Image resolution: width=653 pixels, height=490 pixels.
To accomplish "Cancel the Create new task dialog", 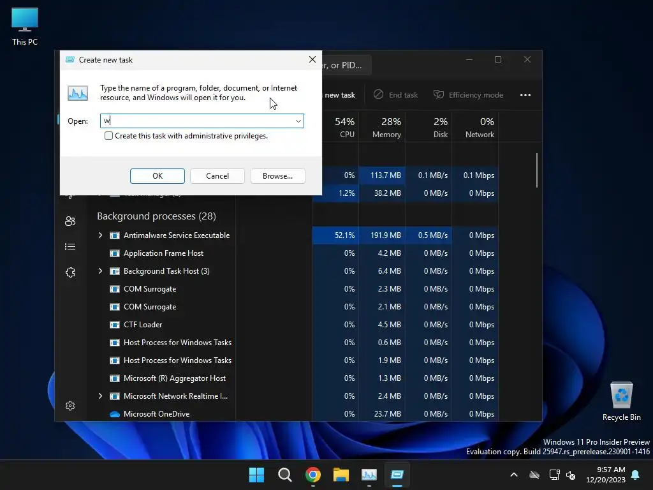I will pyautogui.click(x=217, y=176).
